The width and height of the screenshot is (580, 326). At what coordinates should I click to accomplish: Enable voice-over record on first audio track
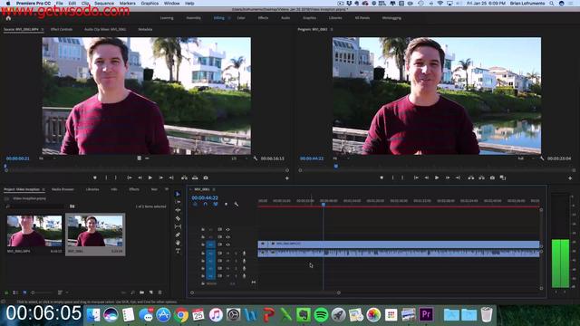[244, 254]
